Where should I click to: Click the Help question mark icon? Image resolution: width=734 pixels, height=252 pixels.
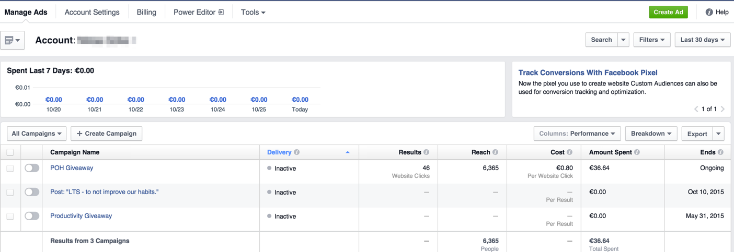pyautogui.click(x=709, y=12)
